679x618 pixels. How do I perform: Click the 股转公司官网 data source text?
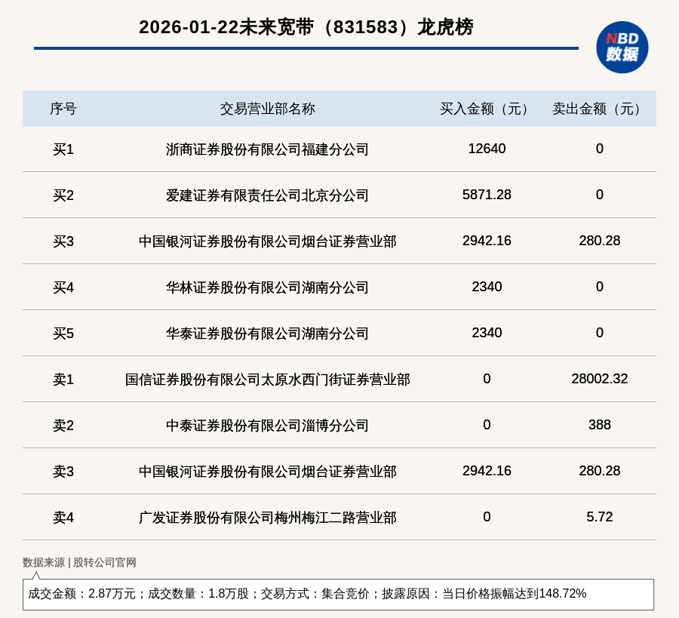pyautogui.click(x=105, y=562)
